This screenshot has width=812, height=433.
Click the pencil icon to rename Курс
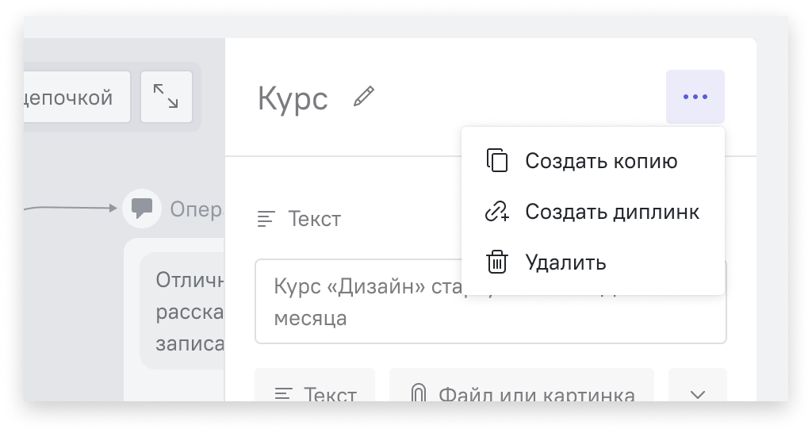click(x=363, y=97)
